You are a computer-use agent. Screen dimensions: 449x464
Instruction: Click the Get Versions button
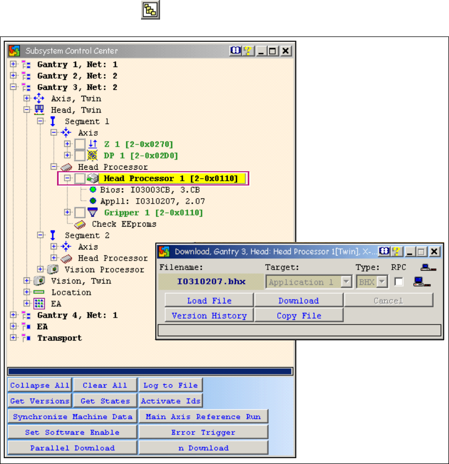coord(40,401)
